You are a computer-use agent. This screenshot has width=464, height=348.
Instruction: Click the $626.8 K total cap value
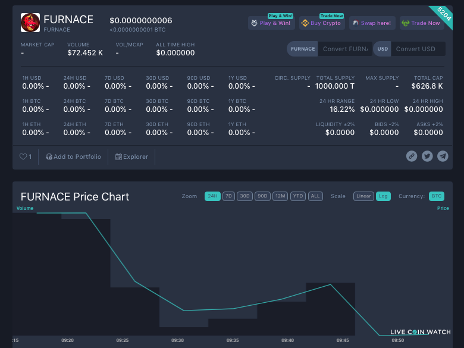click(x=427, y=86)
